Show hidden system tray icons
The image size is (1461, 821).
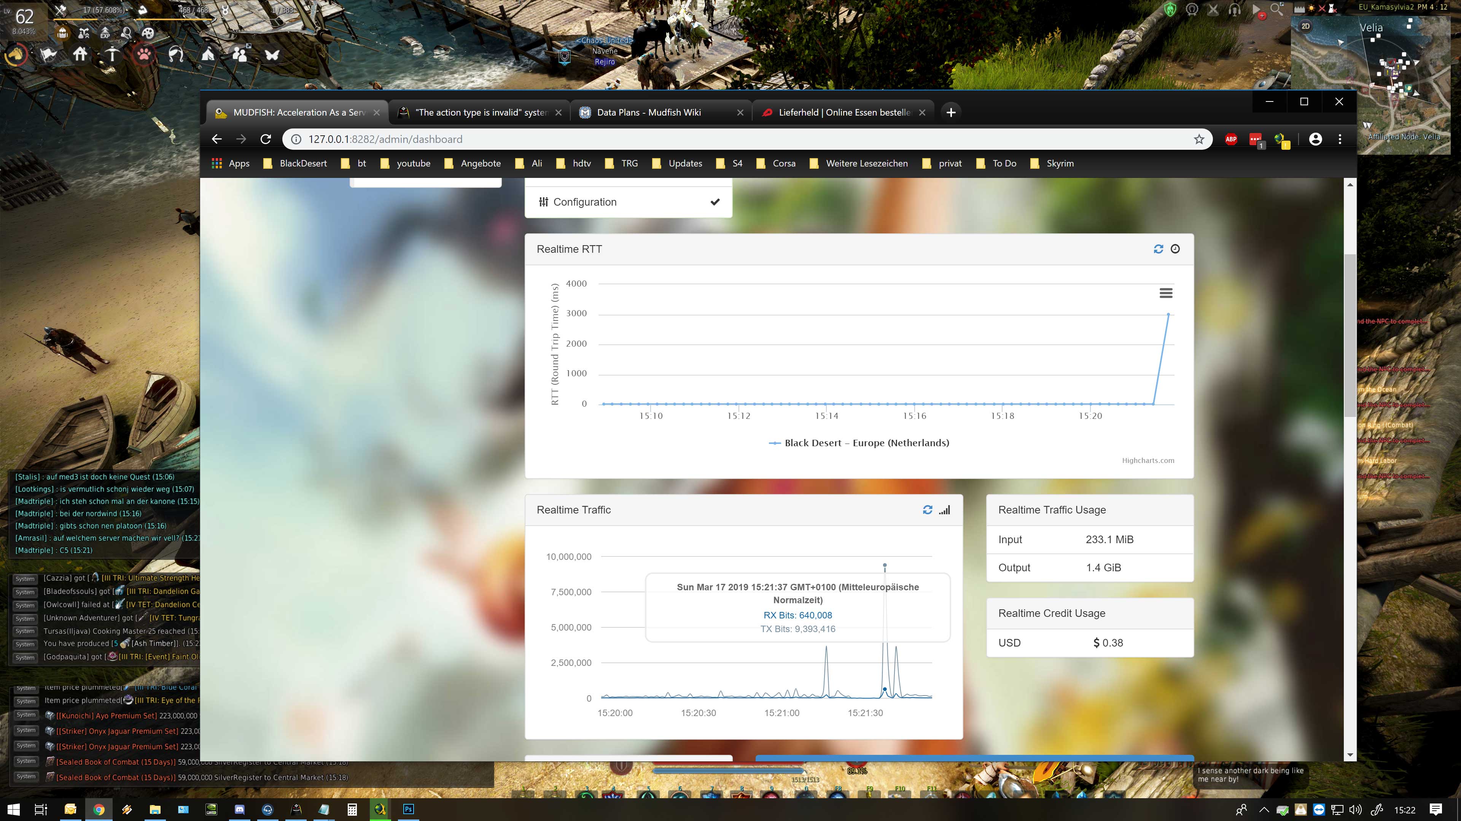coord(1264,810)
